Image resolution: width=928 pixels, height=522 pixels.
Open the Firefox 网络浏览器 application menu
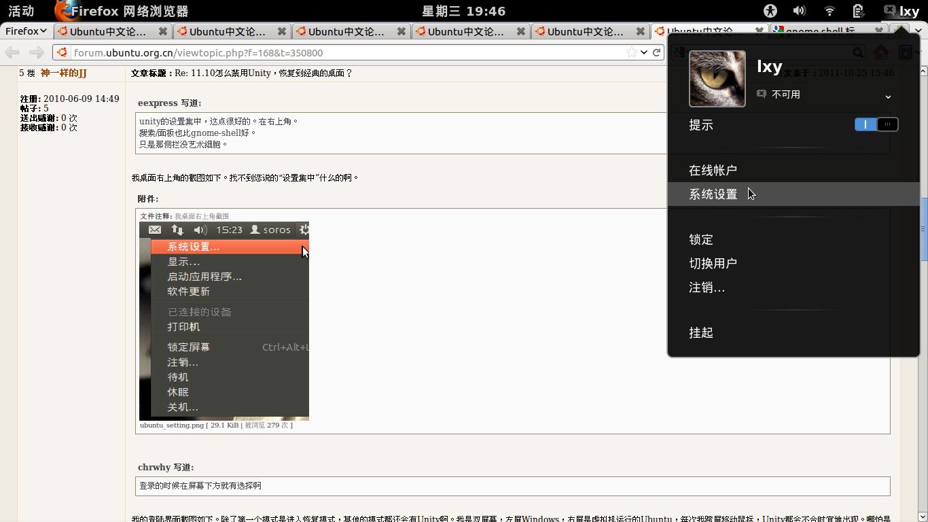[121, 11]
